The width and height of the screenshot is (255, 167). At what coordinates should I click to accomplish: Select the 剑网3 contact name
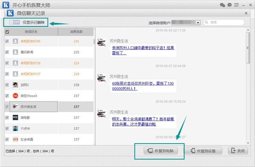[25, 85]
